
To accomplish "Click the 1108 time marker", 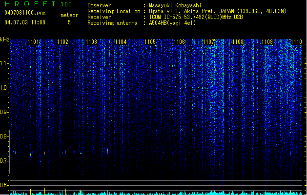I will pyautogui.click(x=238, y=42).
